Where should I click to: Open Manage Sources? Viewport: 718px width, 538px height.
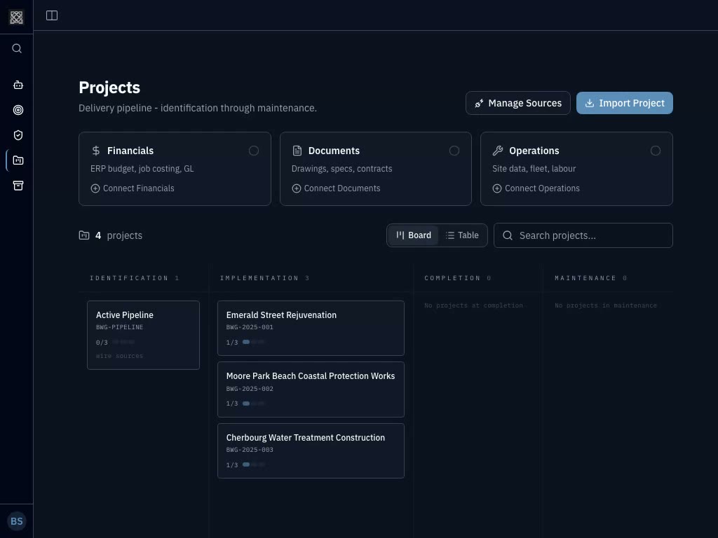tap(518, 103)
